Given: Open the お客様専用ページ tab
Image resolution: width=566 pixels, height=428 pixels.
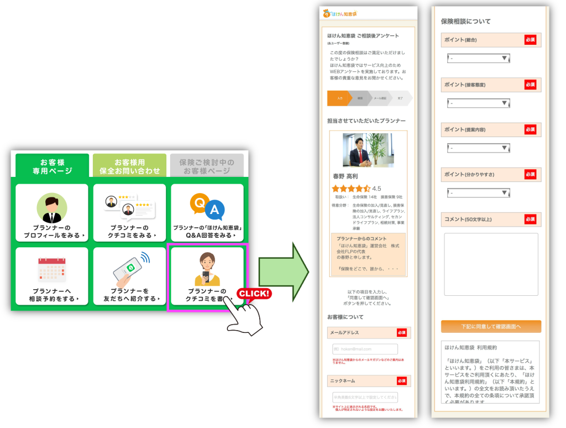Looking at the screenshot, I should (52, 166).
